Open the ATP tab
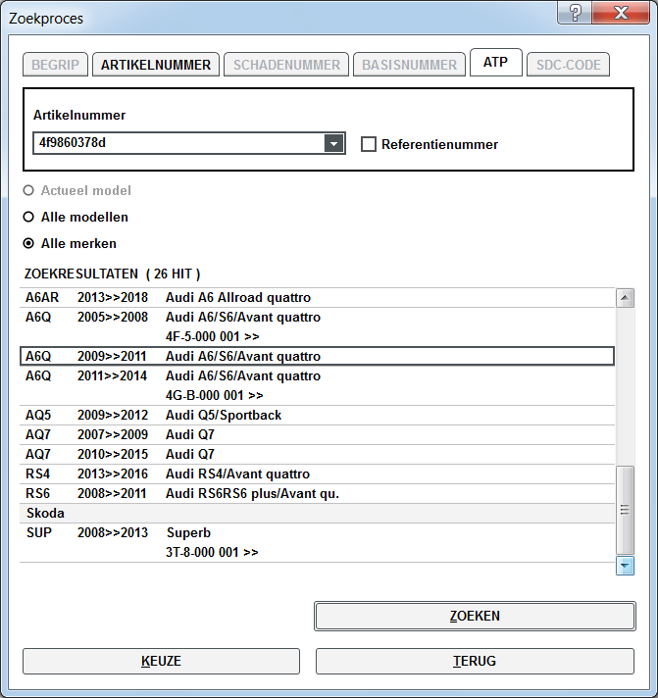 pos(495,63)
